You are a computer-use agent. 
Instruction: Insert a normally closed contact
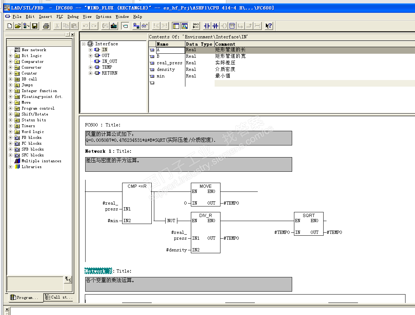coord(215,26)
